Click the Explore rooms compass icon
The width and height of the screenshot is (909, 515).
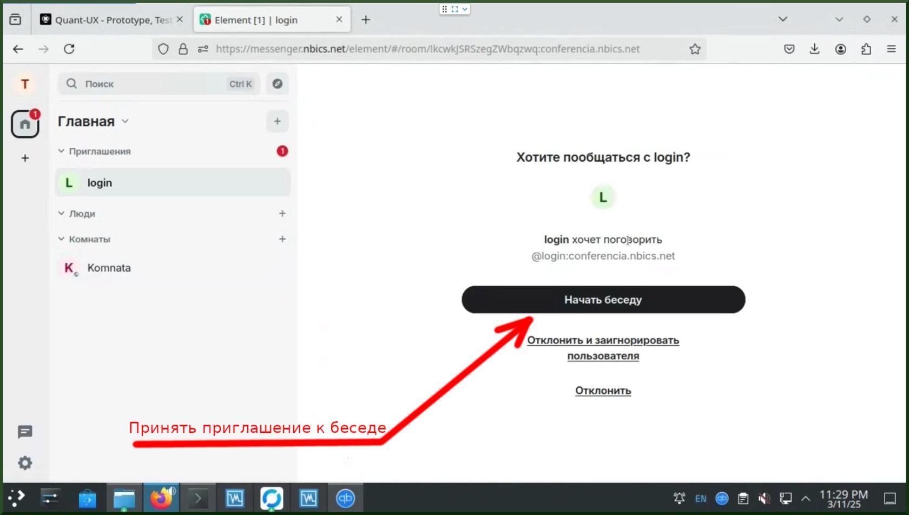tap(277, 84)
